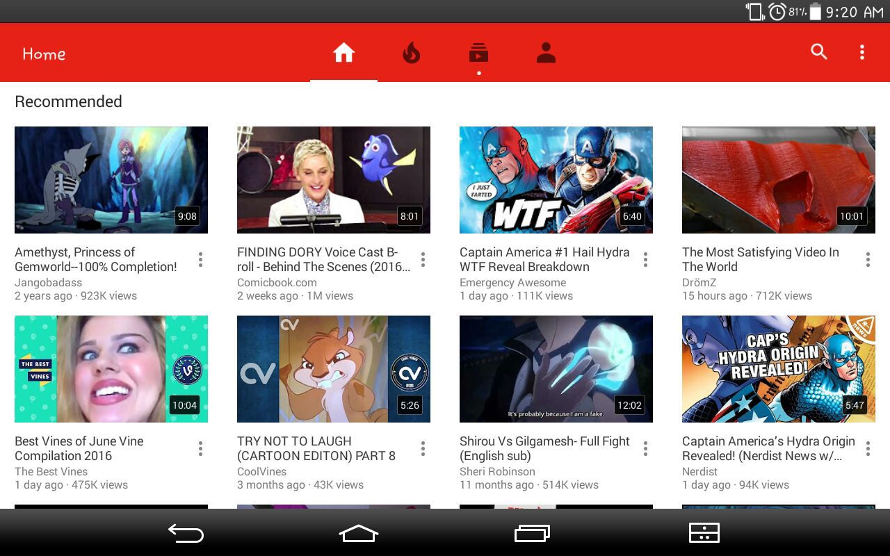Open options for Shirou Vs Gilgamesh video
This screenshot has height=556, width=890.
pos(645,449)
